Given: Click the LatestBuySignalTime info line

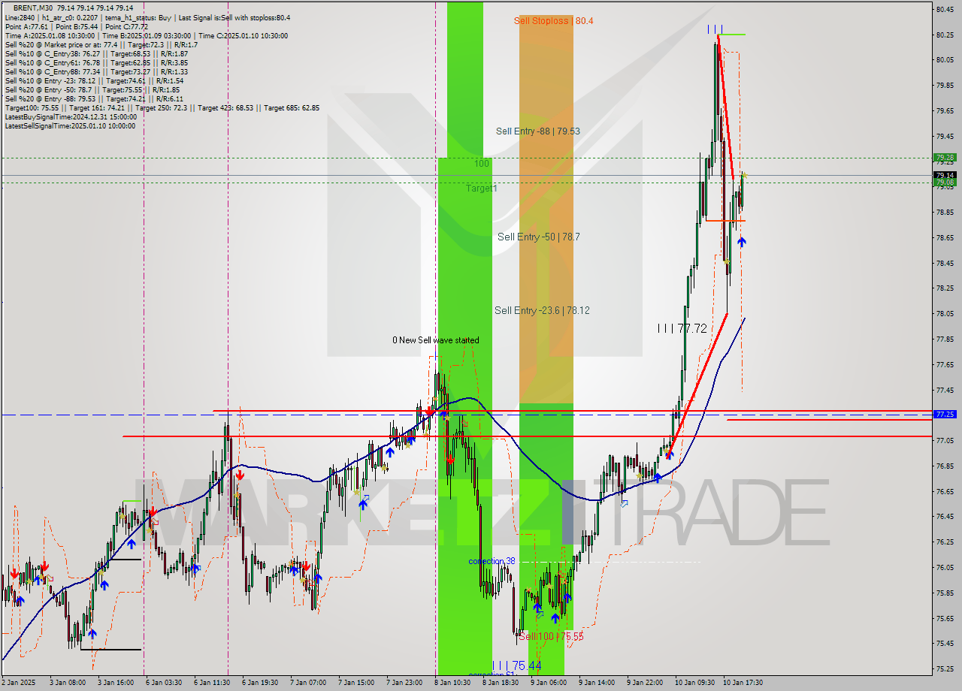Looking at the screenshot, I should [71, 116].
